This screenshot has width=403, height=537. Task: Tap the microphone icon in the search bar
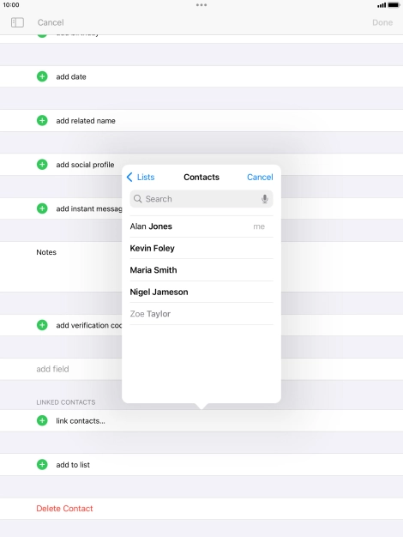tap(265, 199)
